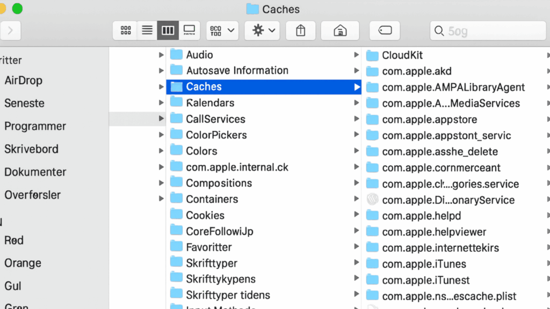Click the forward navigation arrow
The height and width of the screenshot is (309, 550).
click(10, 31)
